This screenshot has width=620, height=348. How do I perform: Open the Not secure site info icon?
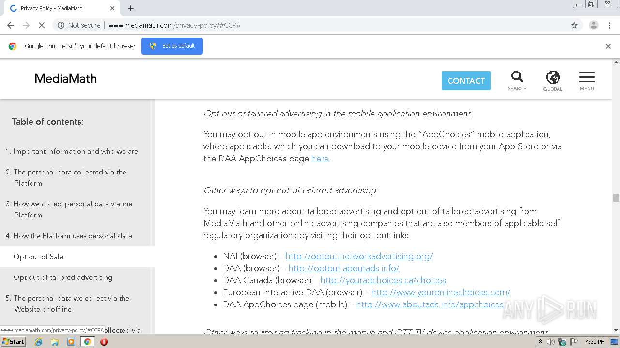pyautogui.click(x=61, y=25)
